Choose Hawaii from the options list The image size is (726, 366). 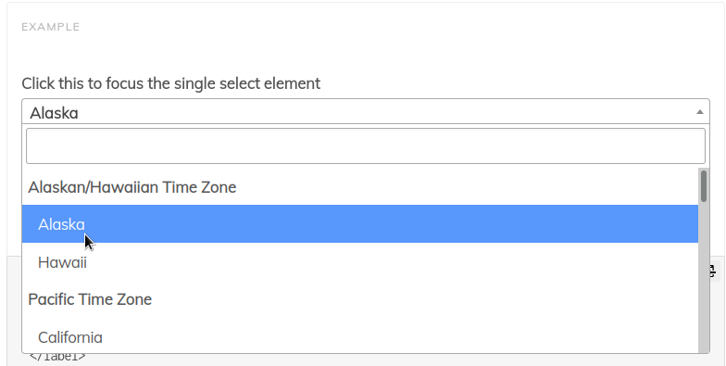pos(359,261)
